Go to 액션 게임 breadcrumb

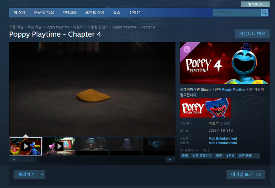tap(34, 27)
